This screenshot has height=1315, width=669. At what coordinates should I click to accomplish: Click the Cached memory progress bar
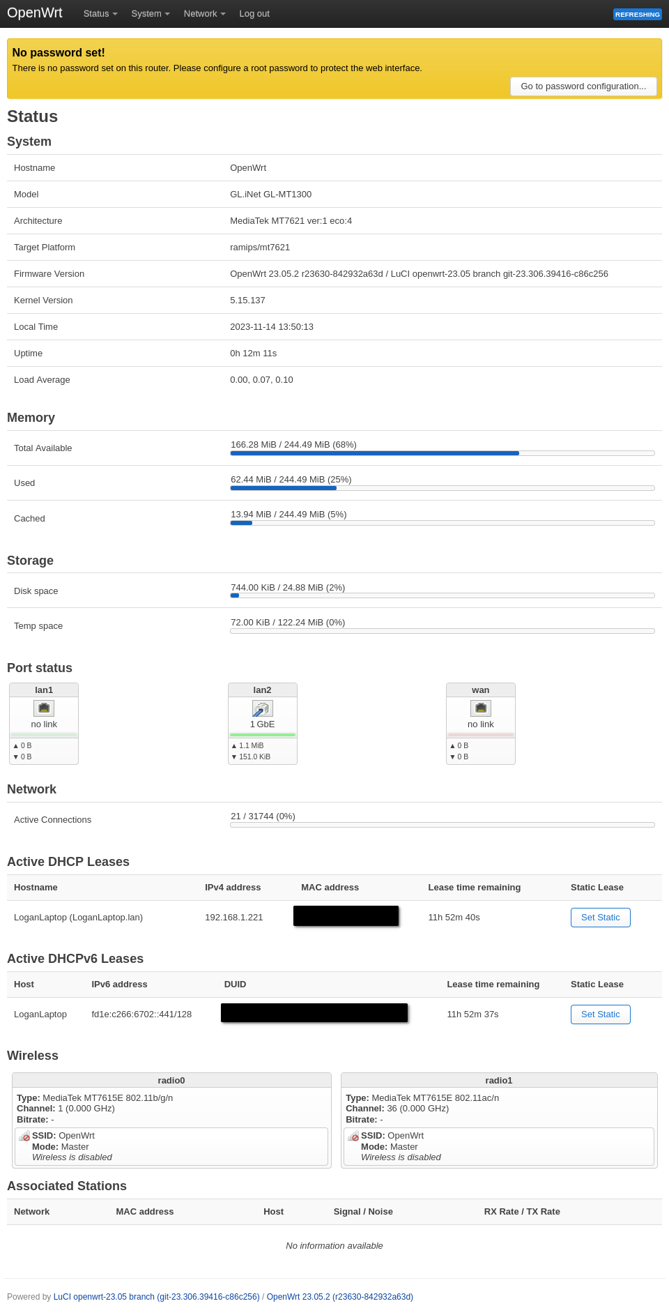443,523
